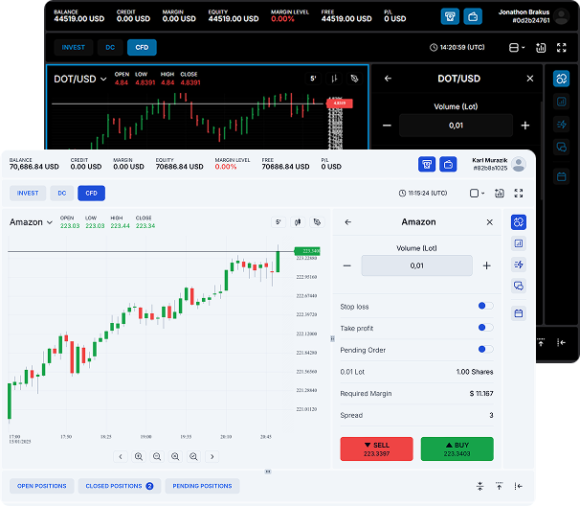Select the 5' timeframe on Amazon chart
Screen dimensions: 580x506
pyautogui.click(x=279, y=222)
